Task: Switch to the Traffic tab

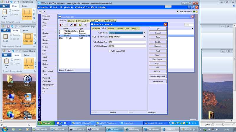Action: (134, 28)
